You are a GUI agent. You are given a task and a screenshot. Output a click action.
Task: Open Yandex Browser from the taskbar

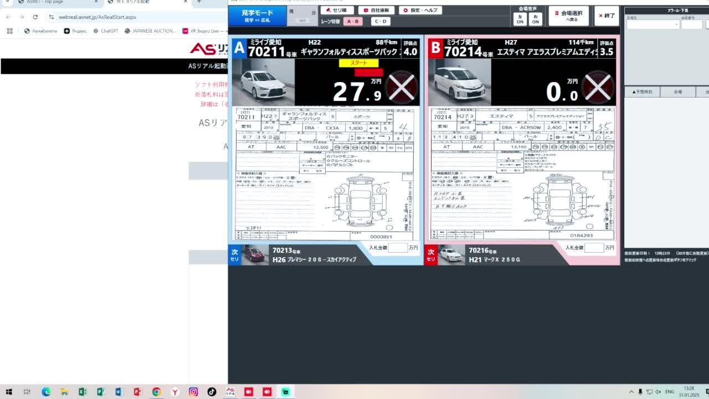pyautogui.click(x=175, y=392)
